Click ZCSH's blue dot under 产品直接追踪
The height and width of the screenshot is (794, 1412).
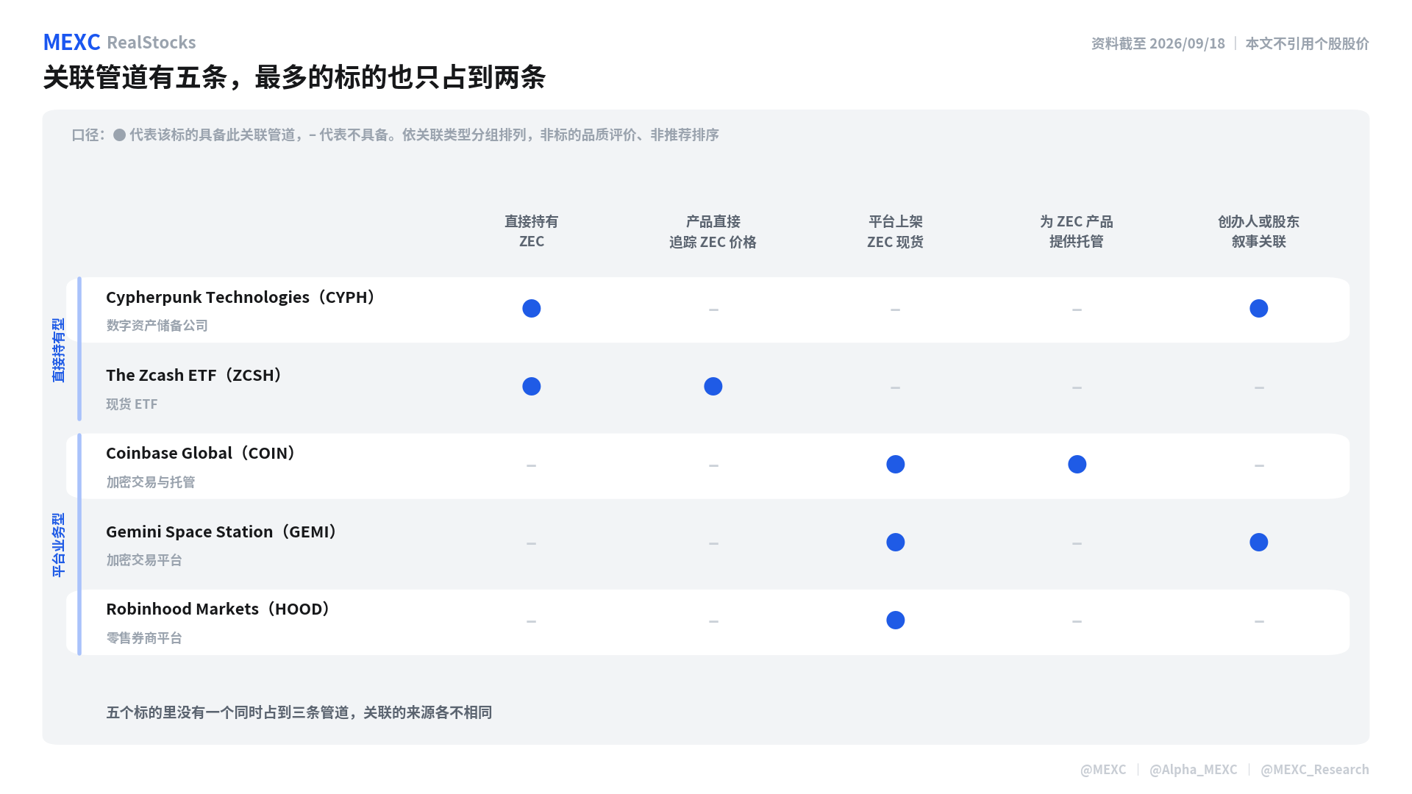click(x=713, y=386)
